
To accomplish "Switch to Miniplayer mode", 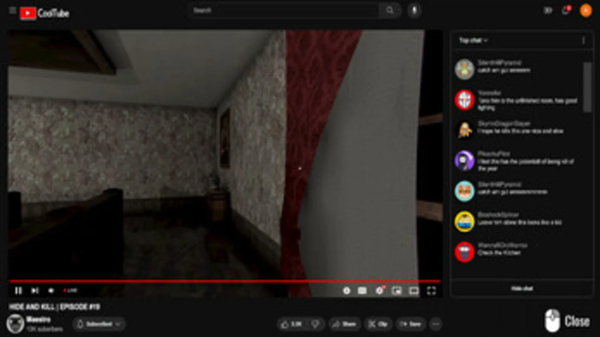I will pos(397,290).
